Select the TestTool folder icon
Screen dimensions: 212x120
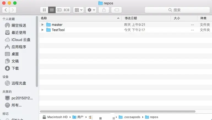pyautogui.click(x=48, y=30)
